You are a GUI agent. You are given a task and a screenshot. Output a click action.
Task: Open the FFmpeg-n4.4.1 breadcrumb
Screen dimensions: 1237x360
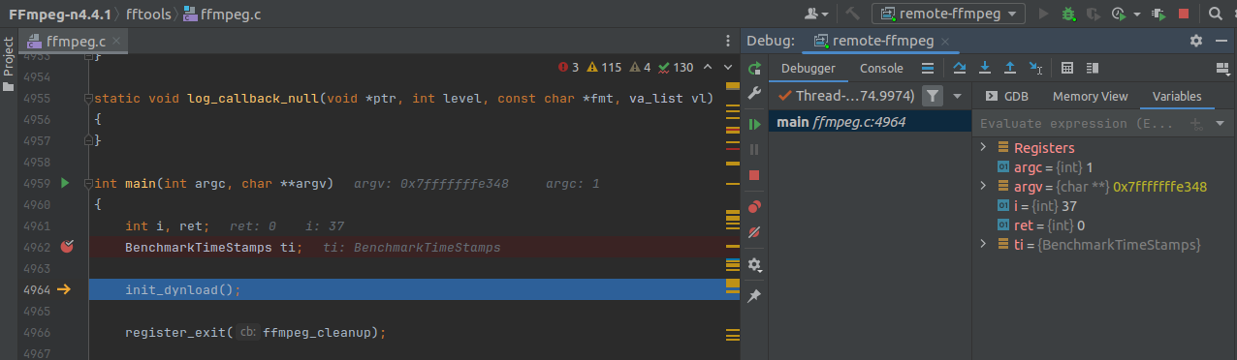pyautogui.click(x=61, y=14)
